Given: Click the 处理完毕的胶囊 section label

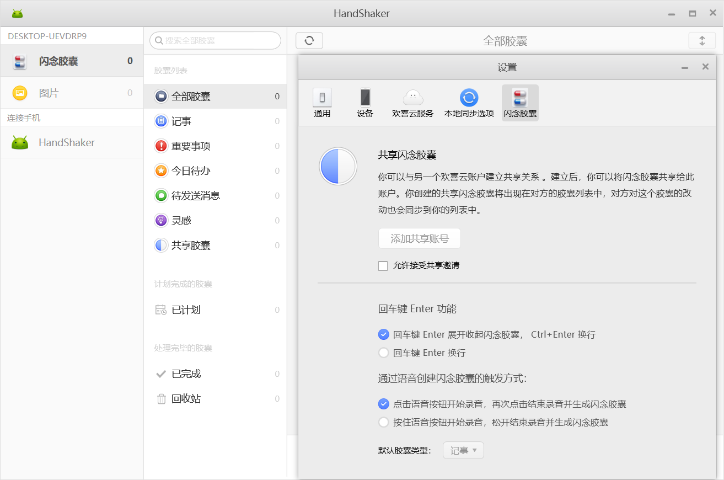Looking at the screenshot, I should (x=183, y=348).
